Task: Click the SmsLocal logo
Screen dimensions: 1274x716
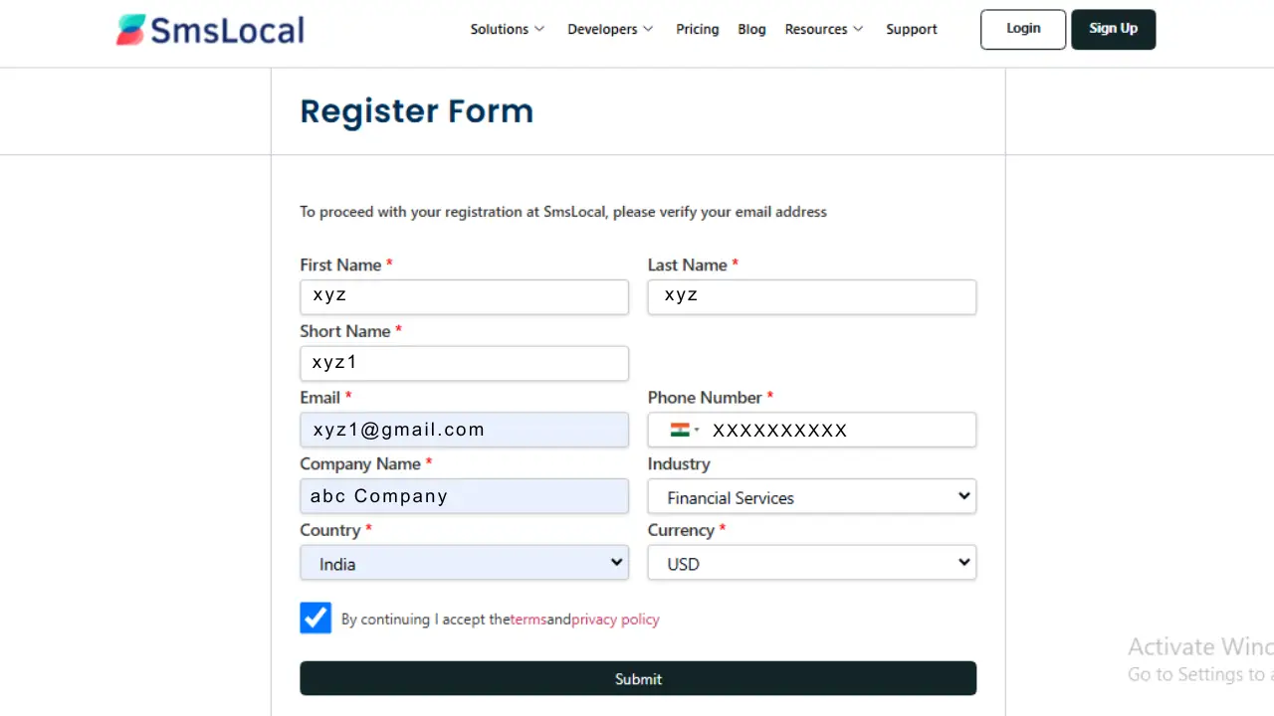Action: [210, 30]
